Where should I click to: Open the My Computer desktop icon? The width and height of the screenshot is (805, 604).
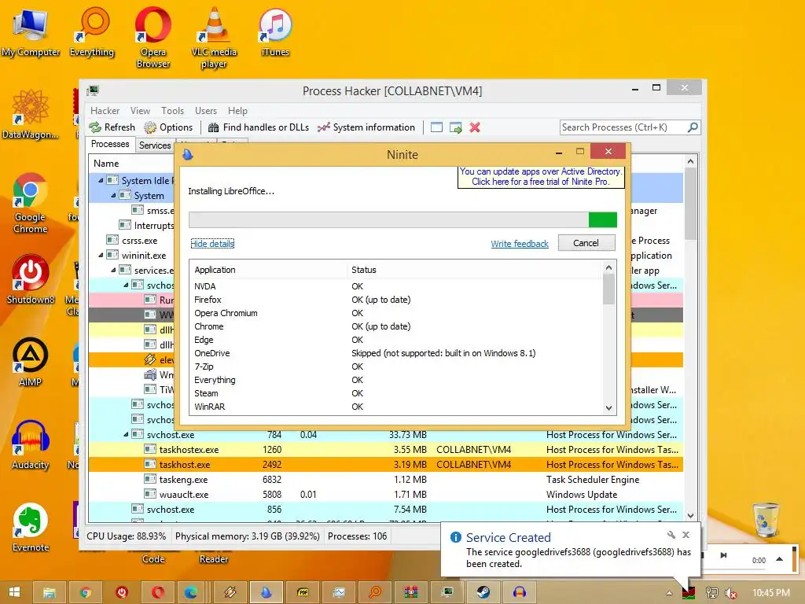coord(31,33)
